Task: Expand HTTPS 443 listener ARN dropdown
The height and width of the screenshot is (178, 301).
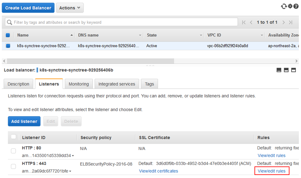Action: (x=70, y=171)
